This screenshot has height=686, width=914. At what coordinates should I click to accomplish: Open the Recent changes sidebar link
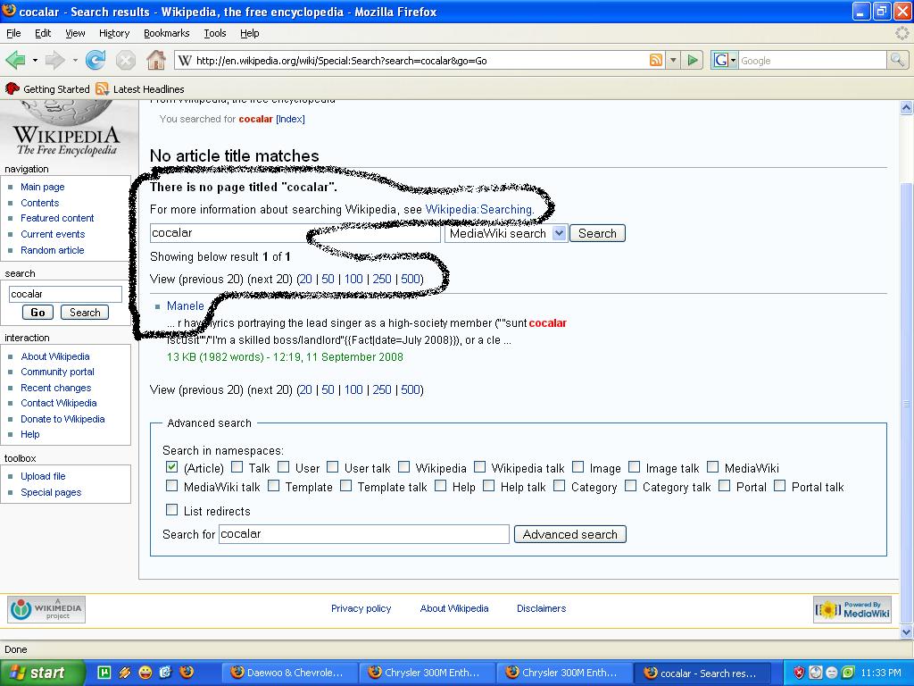tap(56, 388)
